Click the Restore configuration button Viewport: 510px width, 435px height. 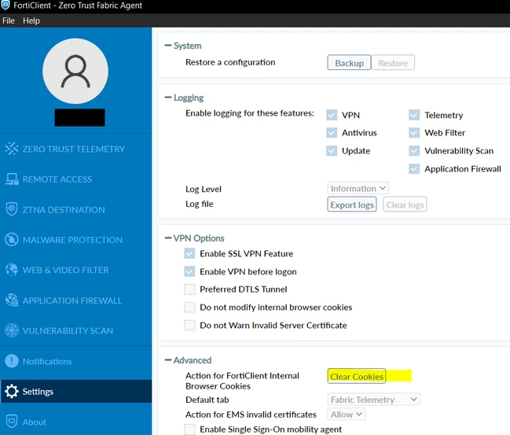click(x=393, y=62)
